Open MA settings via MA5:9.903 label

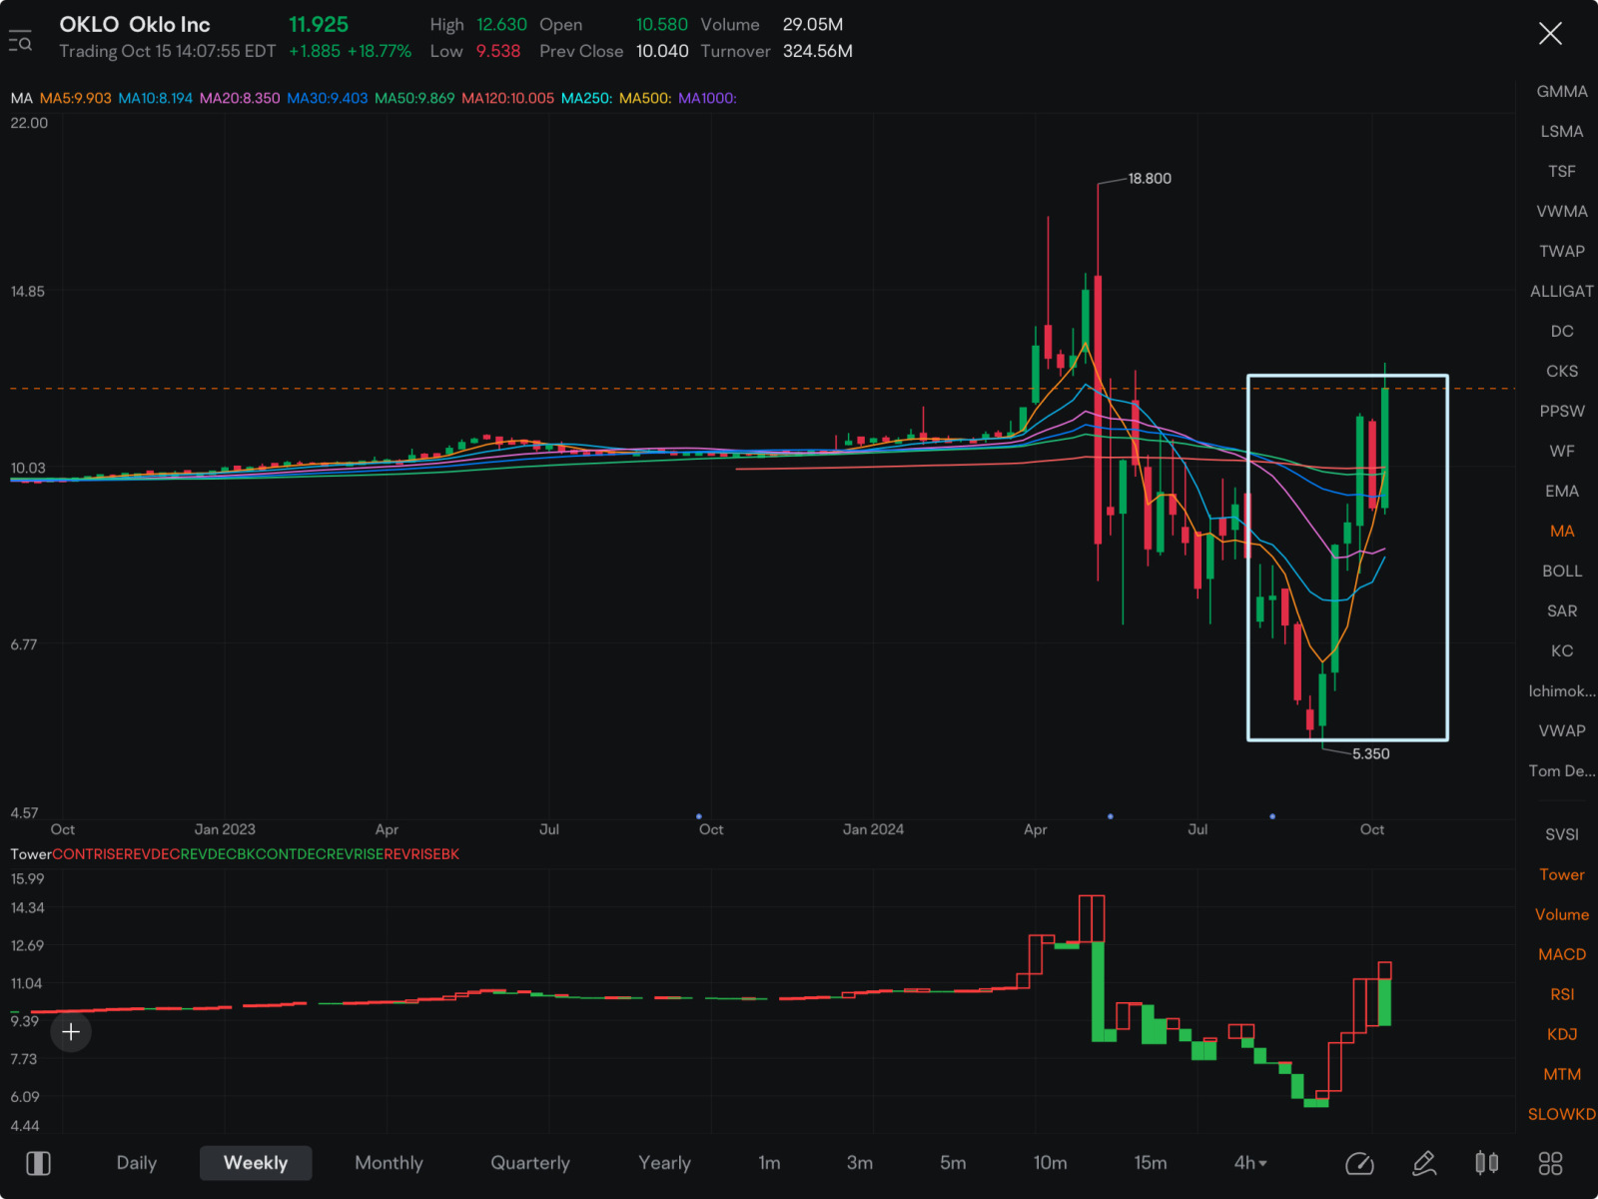(x=76, y=98)
